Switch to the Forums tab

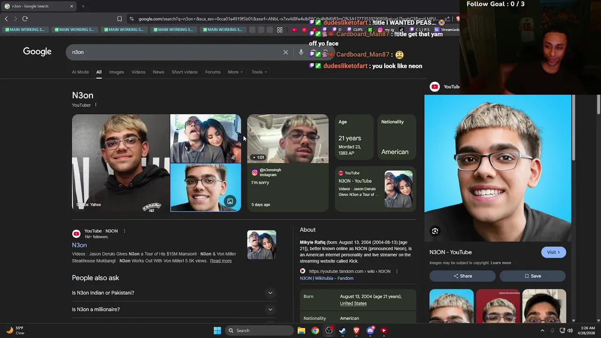tap(213, 72)
